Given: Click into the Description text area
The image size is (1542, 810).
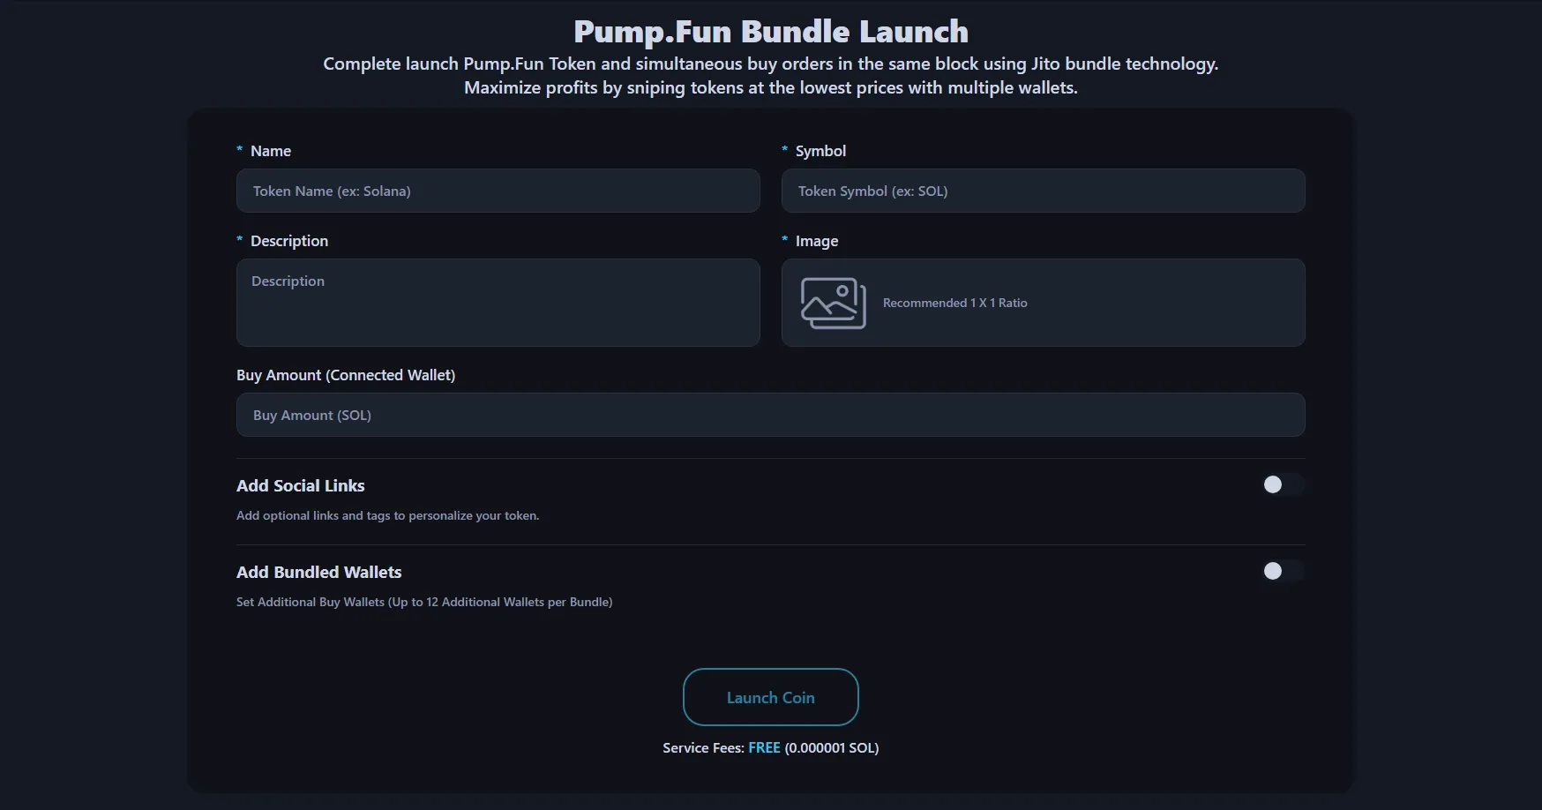Looking at the screenshot, I should (498, 303).
